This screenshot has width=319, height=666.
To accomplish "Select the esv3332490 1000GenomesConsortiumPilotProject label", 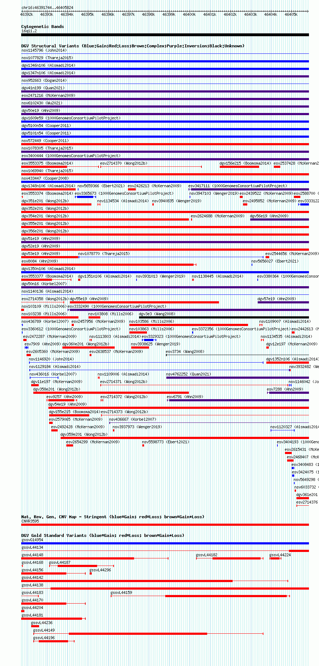I will click(x=117, y=306).
